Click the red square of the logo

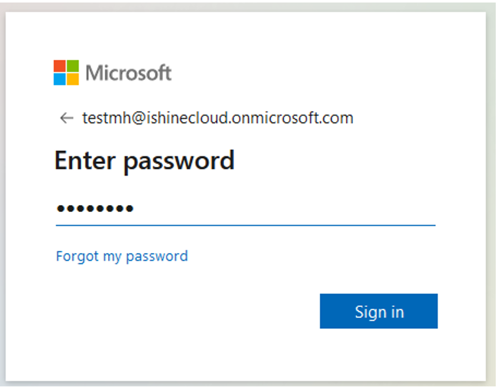click(59, 66)
